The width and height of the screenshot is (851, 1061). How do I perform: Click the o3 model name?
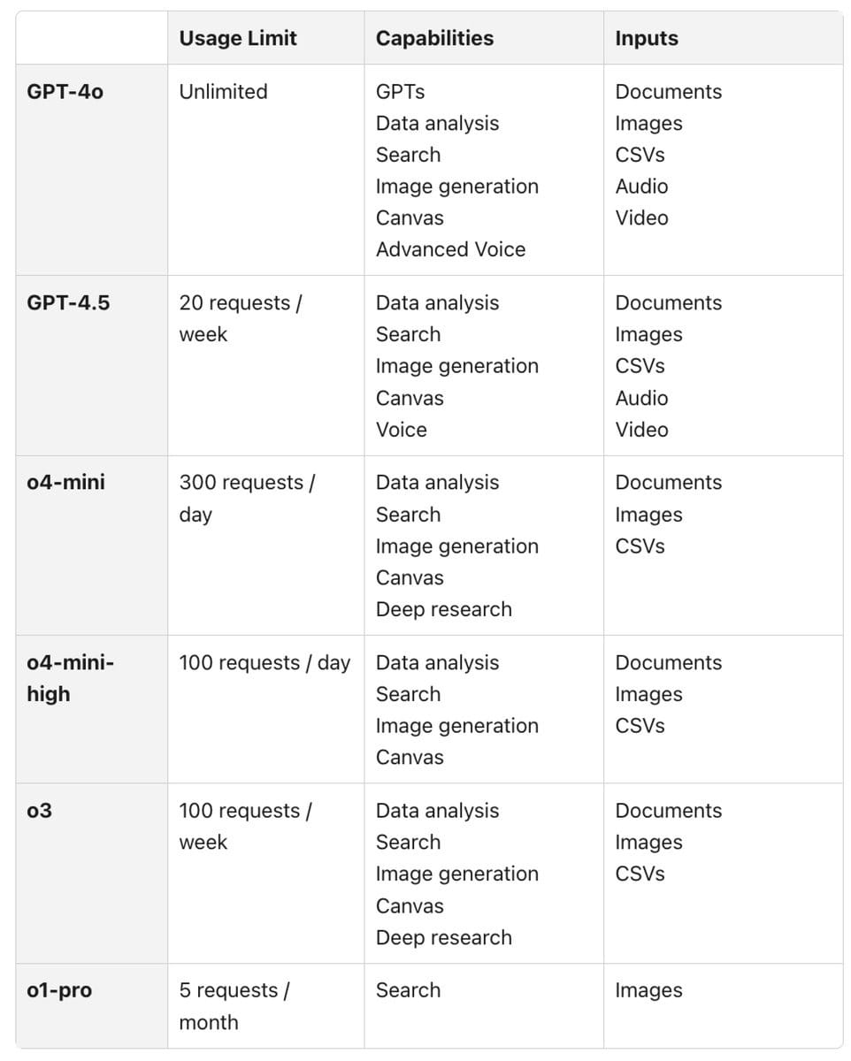[x=40, y=811]
